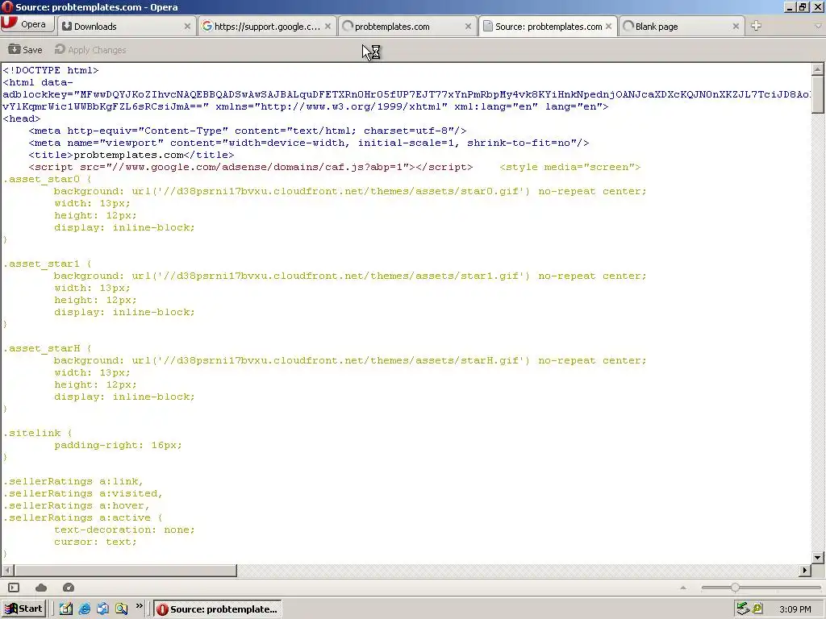Switch to the Downloads tab

point(127,27)
